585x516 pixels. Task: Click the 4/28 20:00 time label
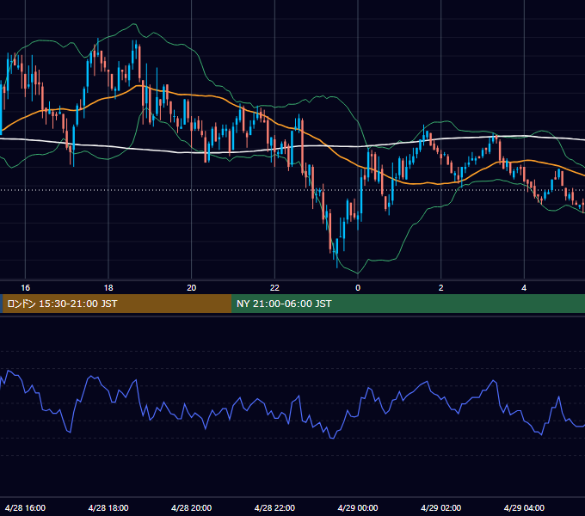point(191,507)
